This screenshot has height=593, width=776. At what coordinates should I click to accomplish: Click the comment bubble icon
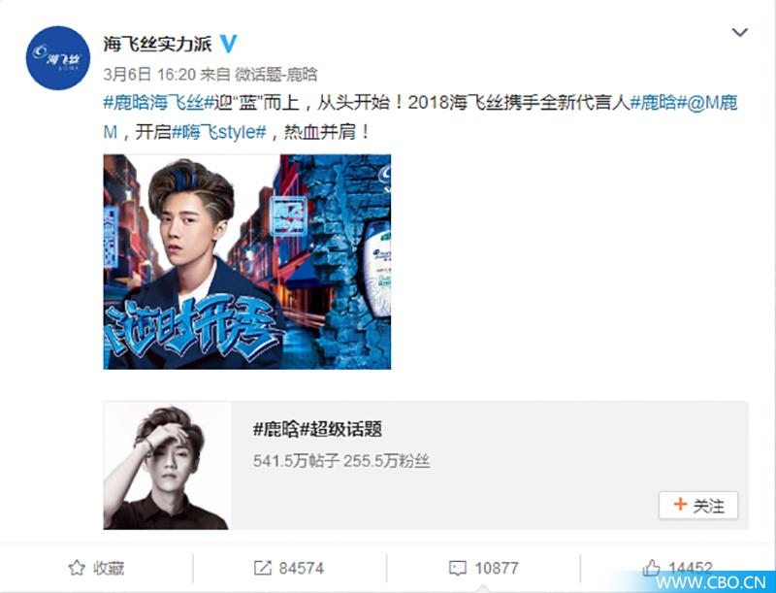(457, 568)
